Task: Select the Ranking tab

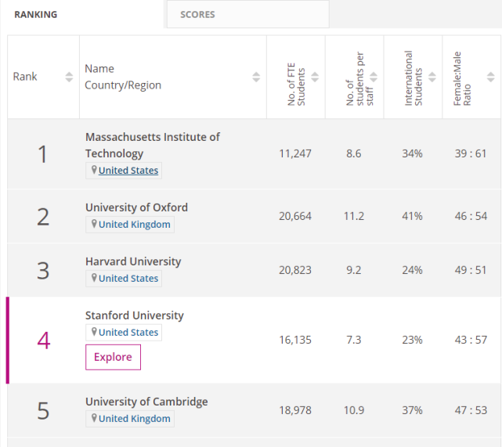Action: [x=36, y=14]
